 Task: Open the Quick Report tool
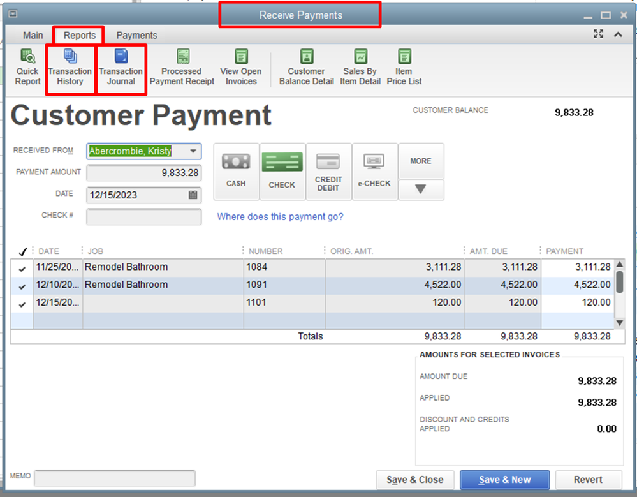coord(27,66)
